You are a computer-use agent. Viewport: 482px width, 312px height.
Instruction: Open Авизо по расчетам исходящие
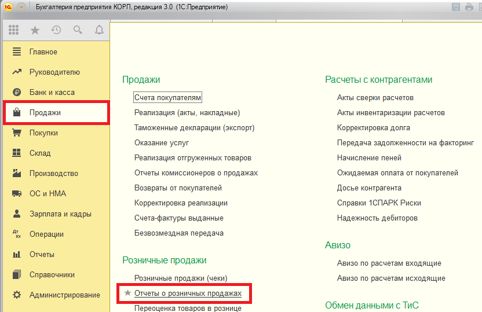[x=391, y=278]
